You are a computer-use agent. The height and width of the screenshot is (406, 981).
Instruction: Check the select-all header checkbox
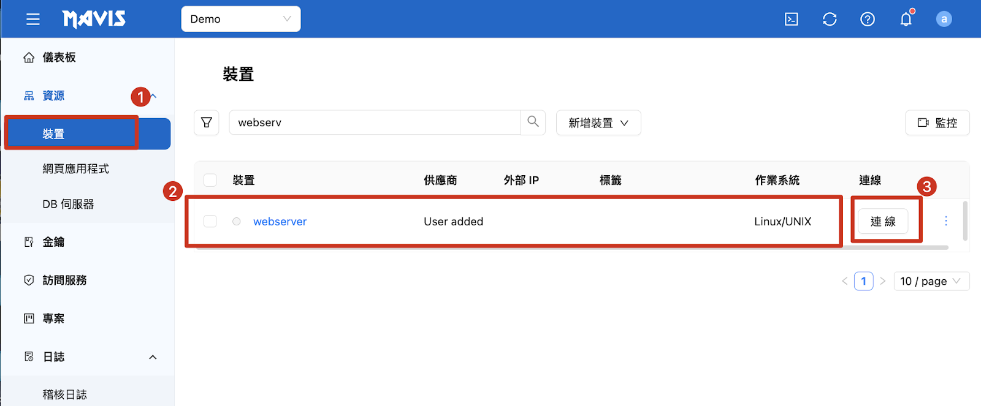click(210, 180)
